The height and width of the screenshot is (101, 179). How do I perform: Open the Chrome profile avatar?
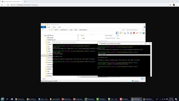(x=174, y=5)
